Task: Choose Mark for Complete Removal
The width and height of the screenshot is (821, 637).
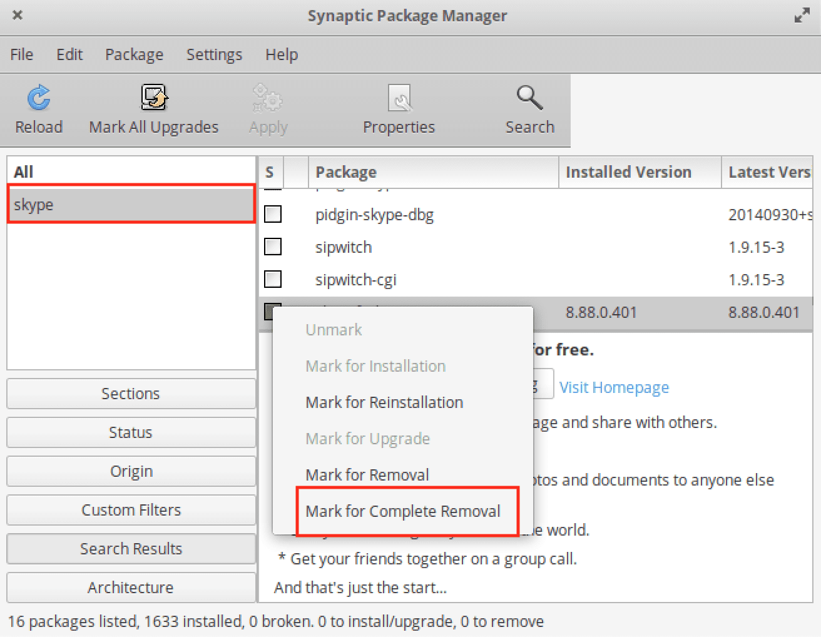Action: (x=403, y=511)
